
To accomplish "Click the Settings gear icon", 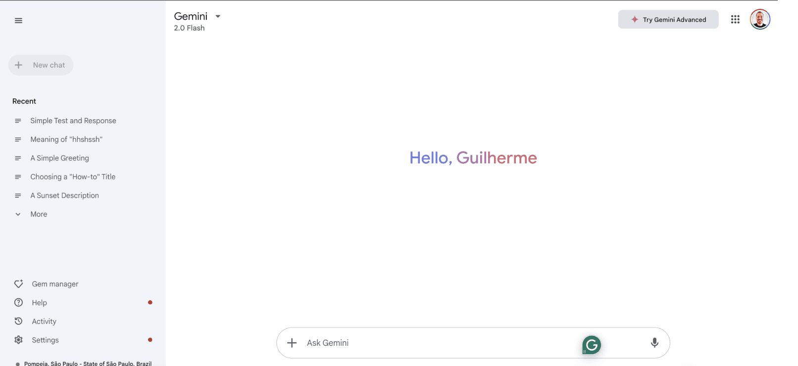I will coord(18,340).
